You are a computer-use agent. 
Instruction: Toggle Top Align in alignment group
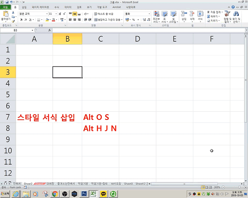tap(70, 14)
